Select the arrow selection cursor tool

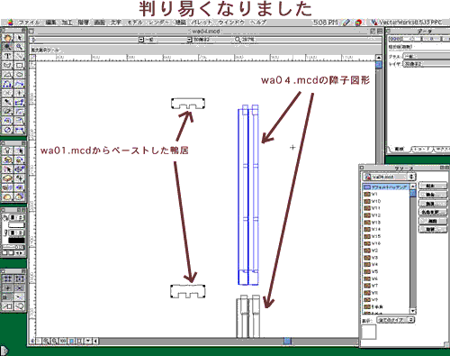pyautogui.click(x=20, y=38)
